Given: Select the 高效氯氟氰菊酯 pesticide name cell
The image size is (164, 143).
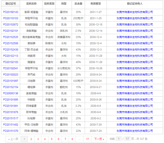Looking at the screenshot, I should coord(31,37).
